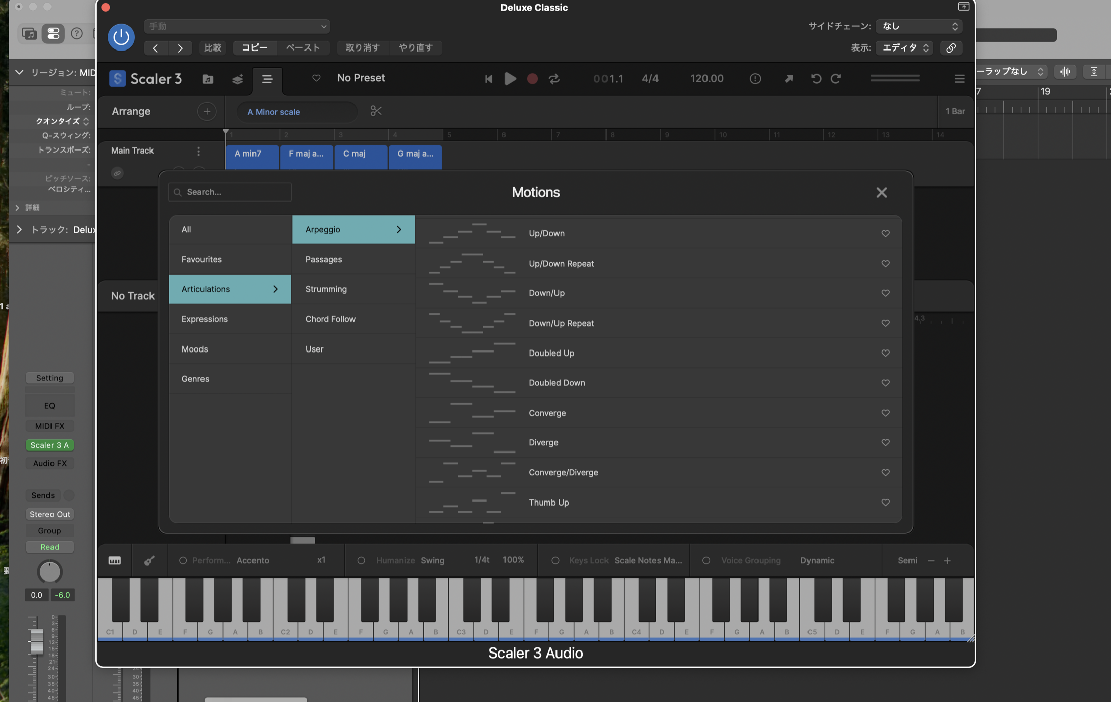Click the metronome icon beside tempo
1111x702 pixels.
755,78
